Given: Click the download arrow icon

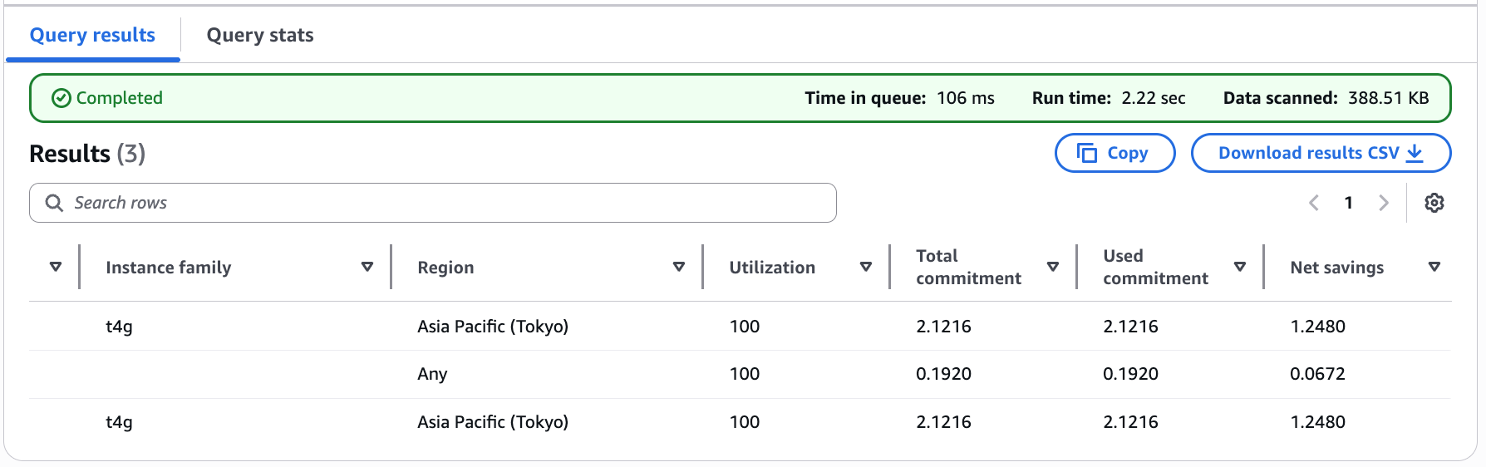Looking at the screenshot, I should 1415,153.
